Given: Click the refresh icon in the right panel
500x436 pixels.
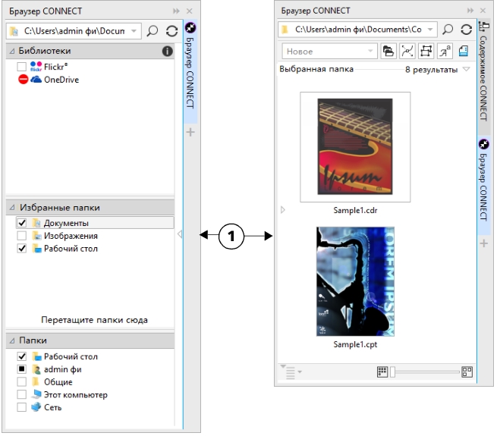Looking at the screenshot, I should click(467, 30).
